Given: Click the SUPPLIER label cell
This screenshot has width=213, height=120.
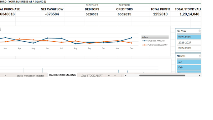Looking at the screenshot, I should pyautogui.click(x=124, y=5).
